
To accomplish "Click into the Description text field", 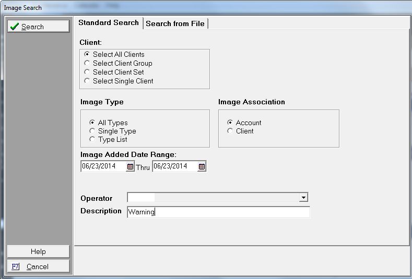I will click(218, 212).
